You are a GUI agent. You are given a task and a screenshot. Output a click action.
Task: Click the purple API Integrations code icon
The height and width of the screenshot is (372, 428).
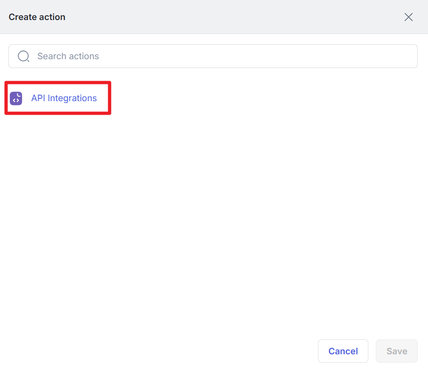(x=16, y=98)
